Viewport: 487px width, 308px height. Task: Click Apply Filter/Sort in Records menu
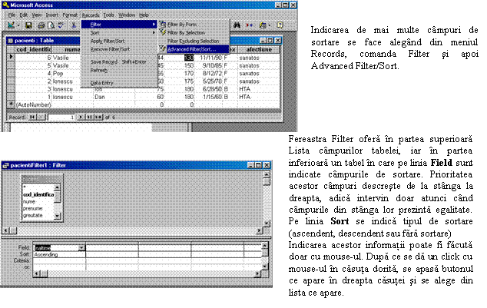tap(108, 42)
